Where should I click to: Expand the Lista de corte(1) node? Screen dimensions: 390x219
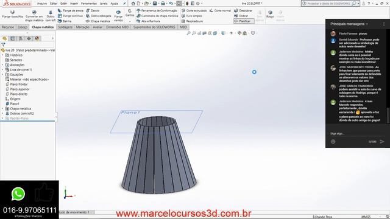click(x=2, y=70)
